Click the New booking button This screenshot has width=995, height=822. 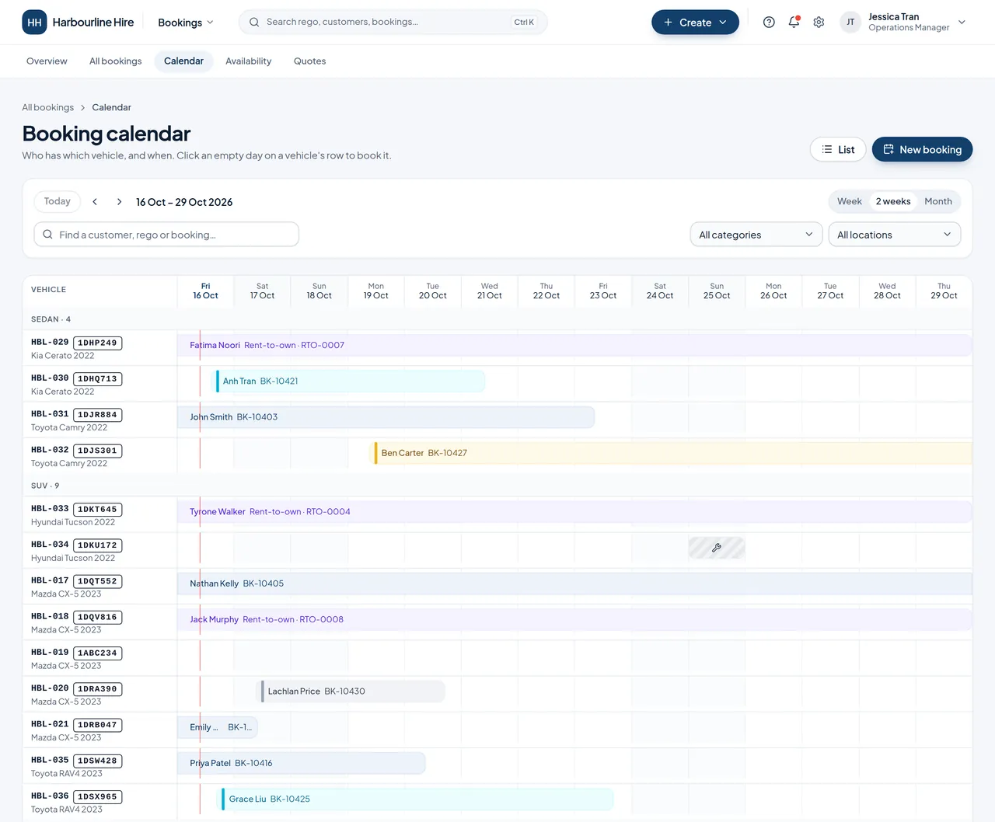923,149
